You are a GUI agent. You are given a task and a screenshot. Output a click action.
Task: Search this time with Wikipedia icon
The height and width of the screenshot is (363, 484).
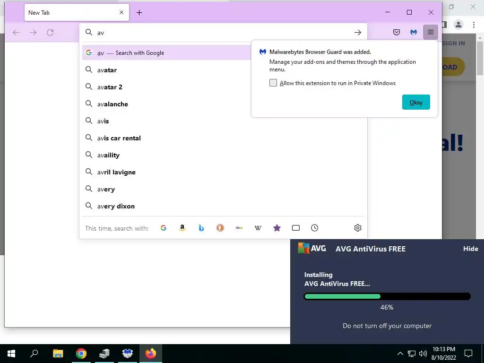click(258, 228)
